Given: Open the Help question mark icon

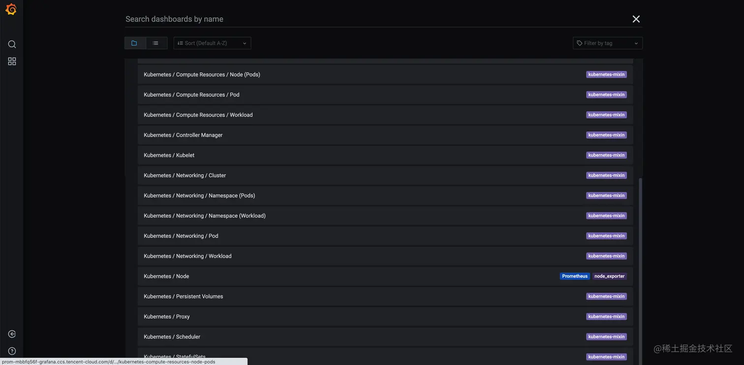Looking at the screenshot, I should tap(12, 351).
